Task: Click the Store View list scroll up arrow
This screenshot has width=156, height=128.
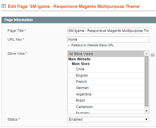Action: coord(146,54)
